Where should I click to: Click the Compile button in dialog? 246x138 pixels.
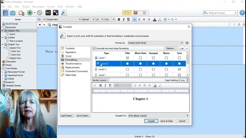[x=151, y=121]
